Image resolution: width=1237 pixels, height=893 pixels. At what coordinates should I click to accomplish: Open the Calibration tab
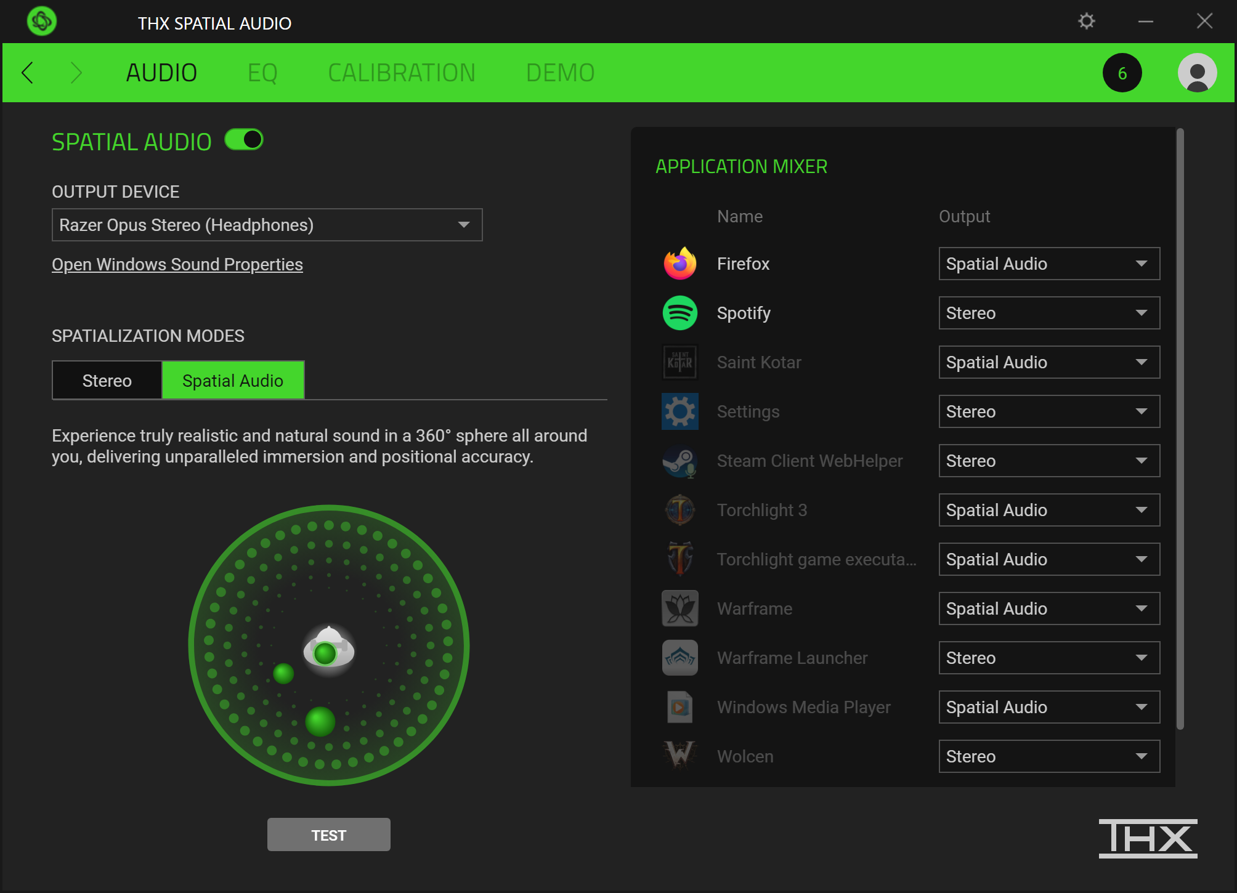coord(402,72)
